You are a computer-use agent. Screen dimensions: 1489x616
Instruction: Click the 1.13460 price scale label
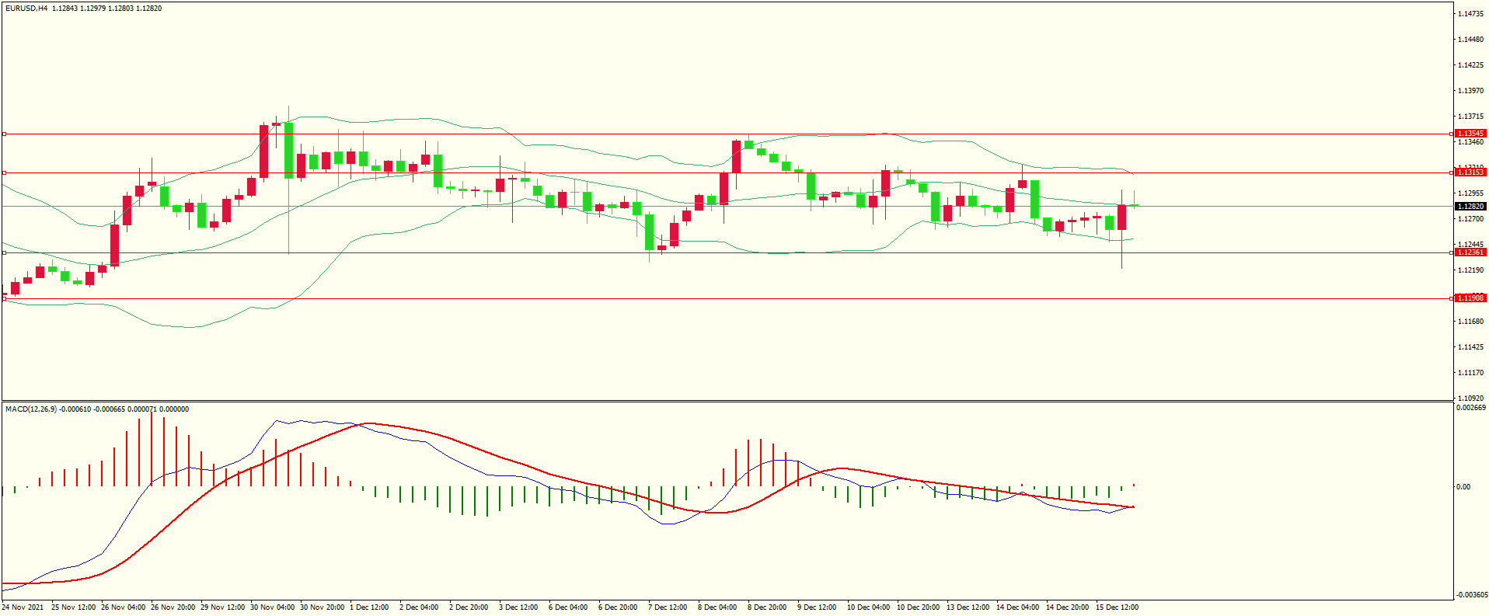tap(1470, 142)
